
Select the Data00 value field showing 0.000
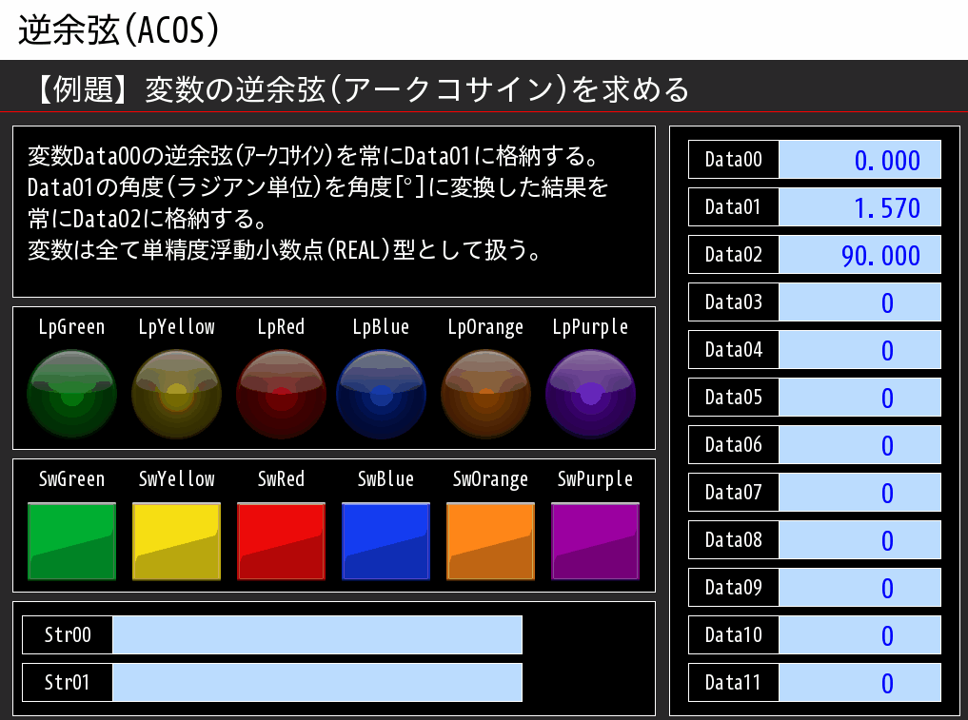pyautogui.click(x=859, y=159)
